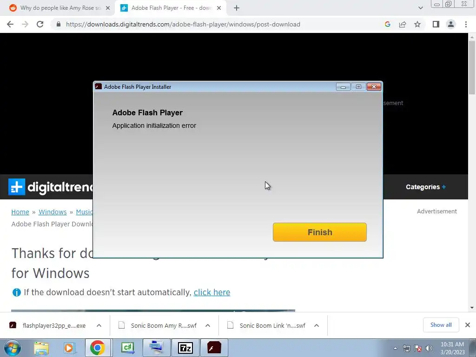Screen dimensions: 476x357
Task: Open Action Center flag icon
Action: 418,348
